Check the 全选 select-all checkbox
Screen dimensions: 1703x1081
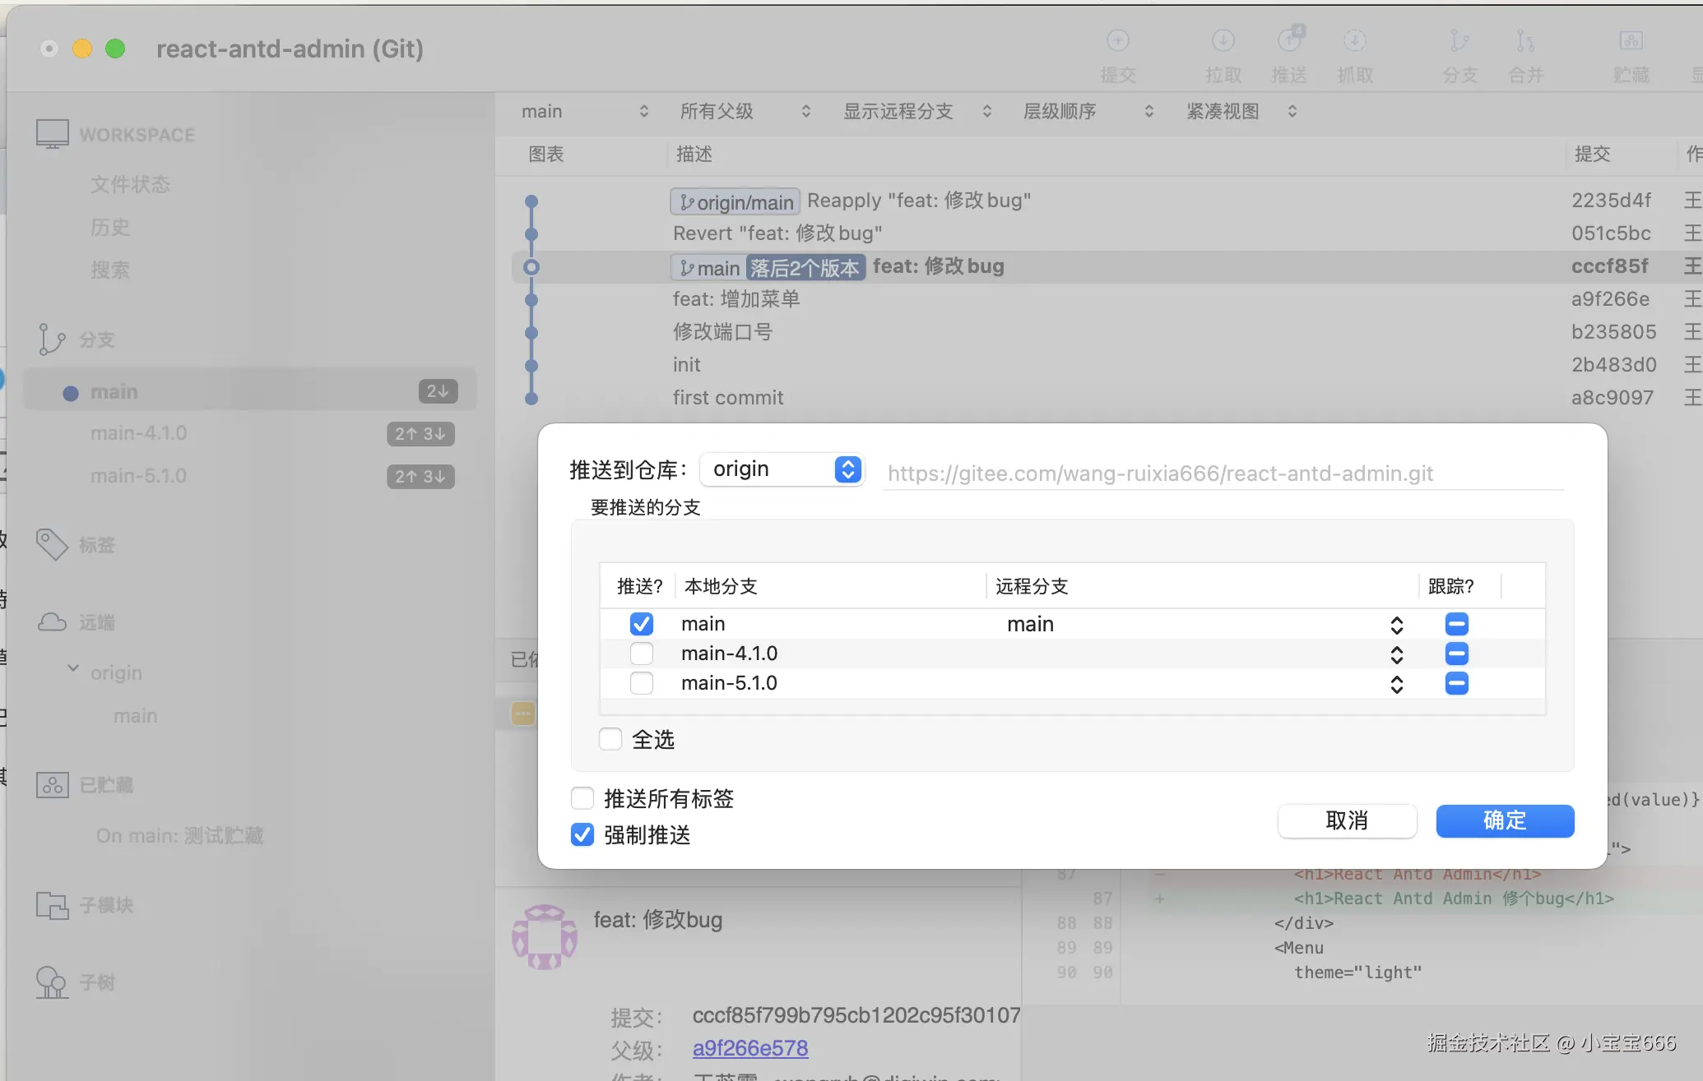[x=610, y=738]
